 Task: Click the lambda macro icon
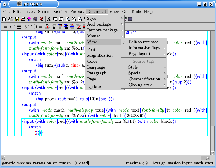(10, 27)
